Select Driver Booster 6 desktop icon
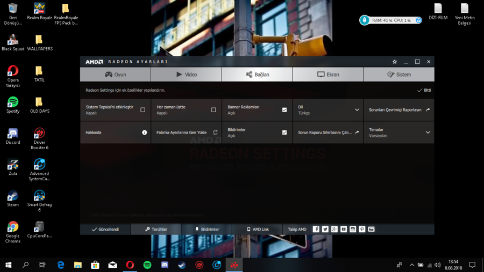 click(x=39, y=138)
